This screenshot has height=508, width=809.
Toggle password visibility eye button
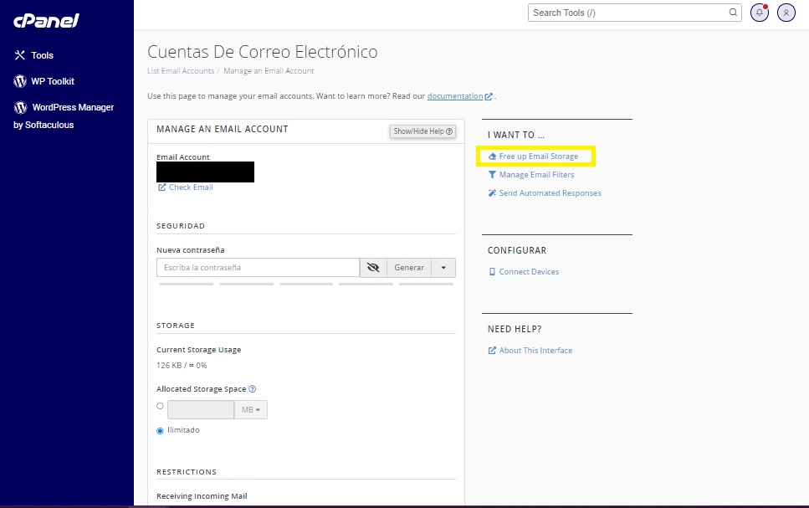tap(373, 268)
